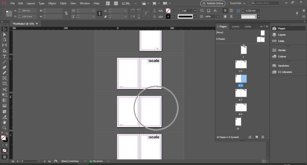Swap fill and stroke arrows in toolbox

7,133
